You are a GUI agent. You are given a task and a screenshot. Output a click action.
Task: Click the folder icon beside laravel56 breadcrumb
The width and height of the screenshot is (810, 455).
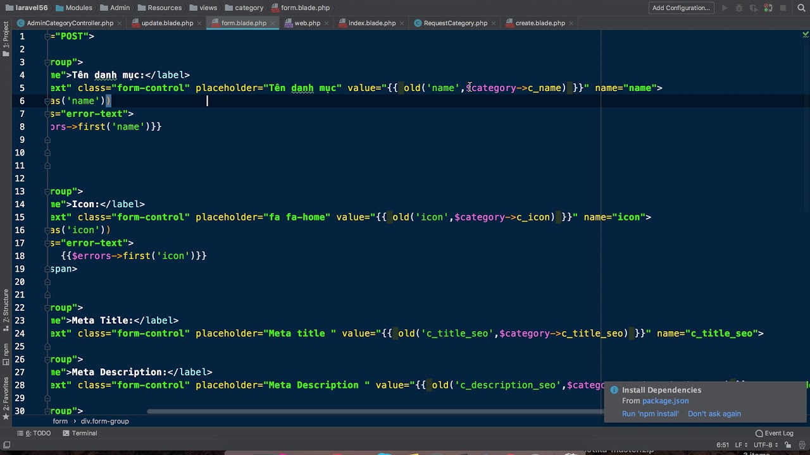(9, 8)
